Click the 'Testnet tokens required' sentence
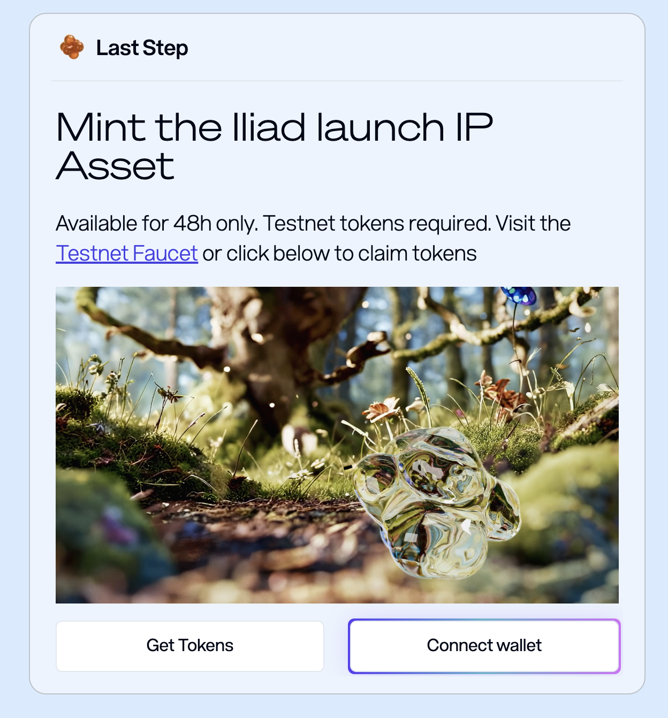 (377, 223)
